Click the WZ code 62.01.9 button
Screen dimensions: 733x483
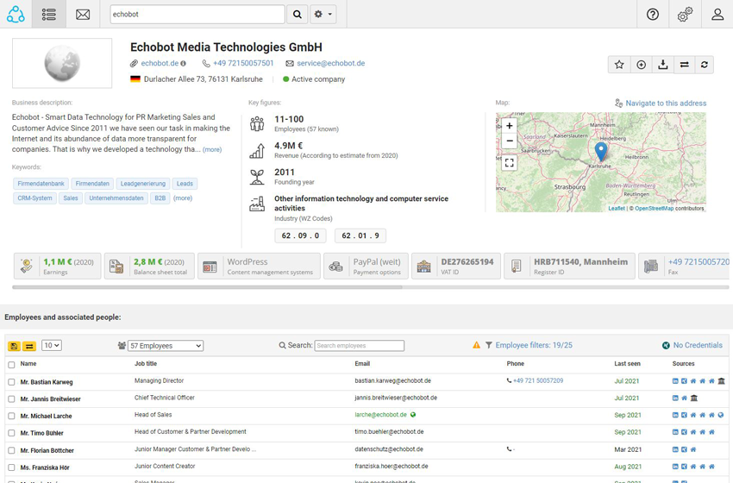tap(360, 235)
